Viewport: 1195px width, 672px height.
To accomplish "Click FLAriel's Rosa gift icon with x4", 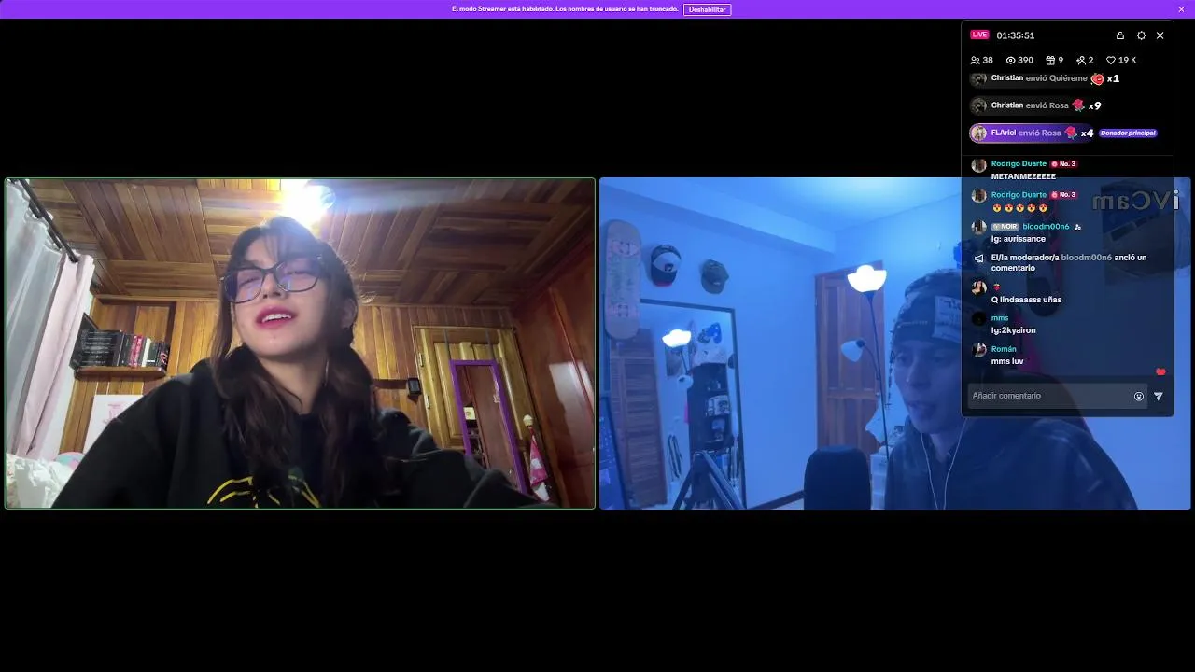I will (1071, 133).
